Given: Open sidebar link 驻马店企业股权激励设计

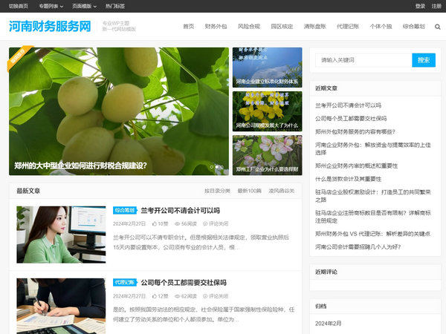Looking at the screenshot, I should click(x=373, y=196).
